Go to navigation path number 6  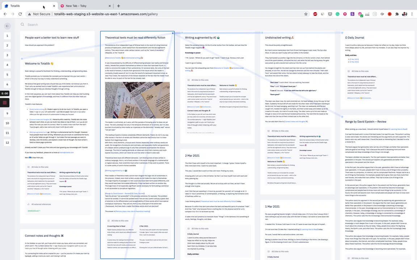pyautogui.click(x=7, y=84)
